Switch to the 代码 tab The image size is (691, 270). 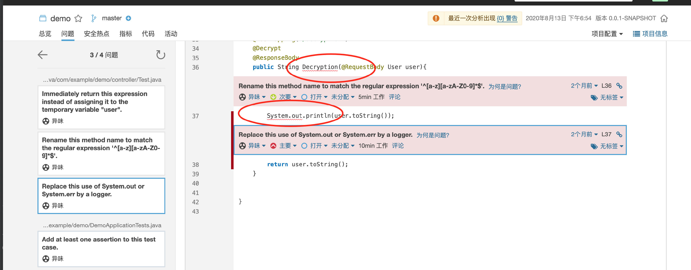click(148, 34)
